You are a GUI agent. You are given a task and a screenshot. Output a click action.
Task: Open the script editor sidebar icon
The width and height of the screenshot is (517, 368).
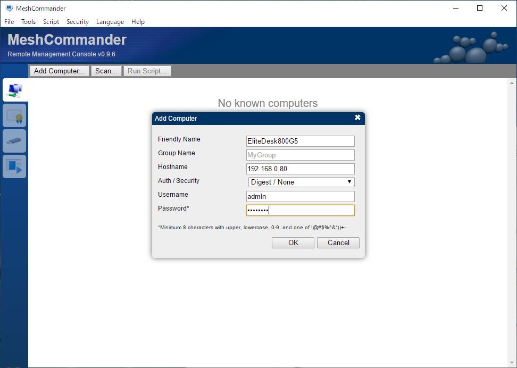[14, 166]
